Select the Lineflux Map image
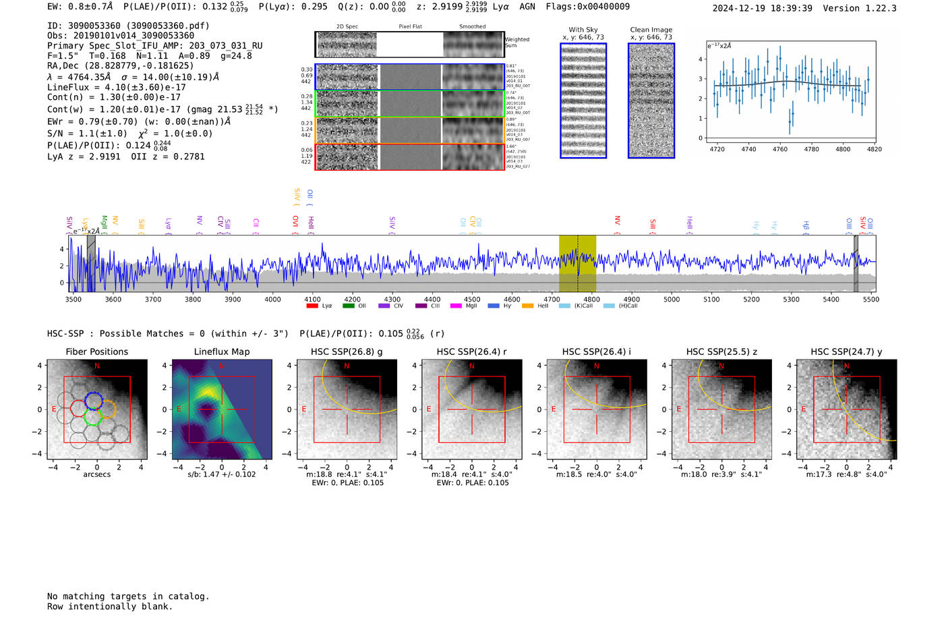The image size is (944, 643). point(222,410)
